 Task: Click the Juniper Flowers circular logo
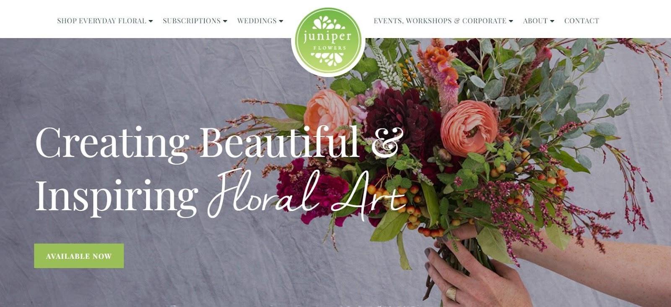[x=328, y=41]
